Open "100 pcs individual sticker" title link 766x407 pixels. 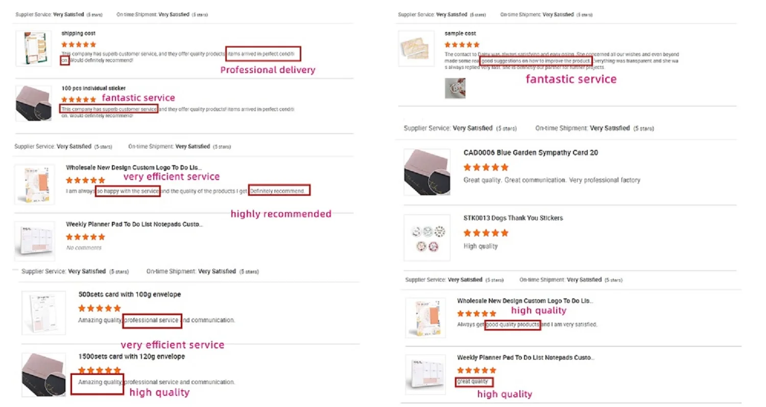[x=93, y=88]
